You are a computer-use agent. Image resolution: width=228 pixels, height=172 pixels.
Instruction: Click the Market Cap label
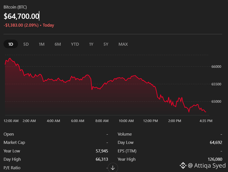[14, 142]
